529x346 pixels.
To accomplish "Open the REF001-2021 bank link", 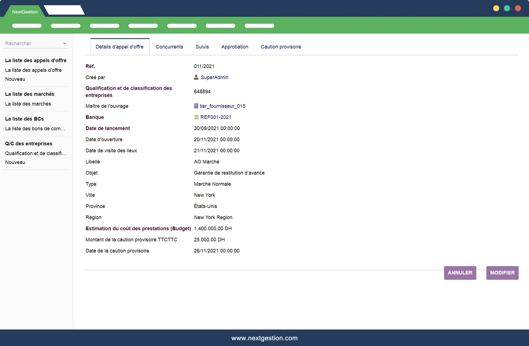I will pyautogui.click(x=216, y=117).
